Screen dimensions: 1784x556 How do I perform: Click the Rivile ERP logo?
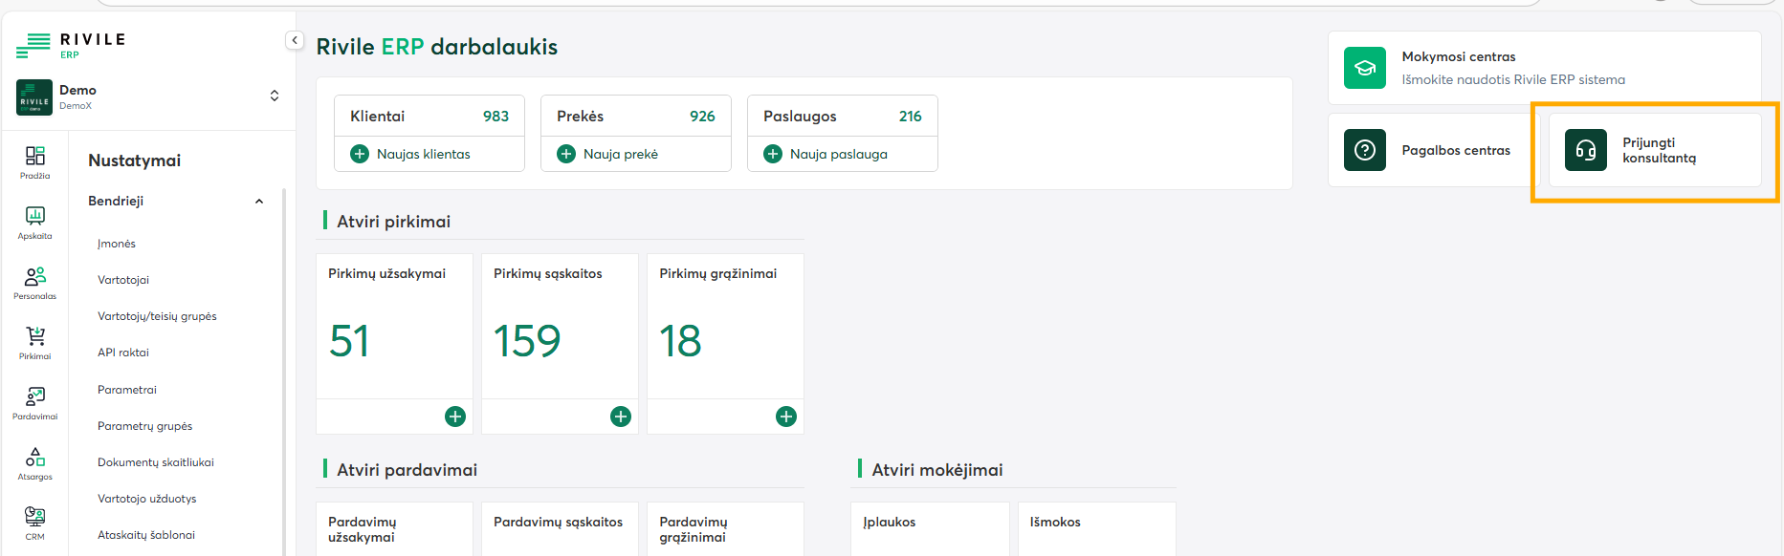71,44
